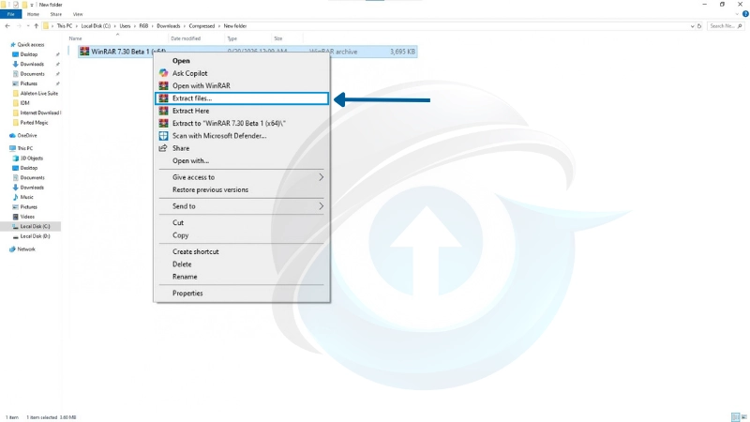The width and height of the screenshot is (750, 422).
Task: Open Internet Download folder in sidebar
Action: pos(40,113)
